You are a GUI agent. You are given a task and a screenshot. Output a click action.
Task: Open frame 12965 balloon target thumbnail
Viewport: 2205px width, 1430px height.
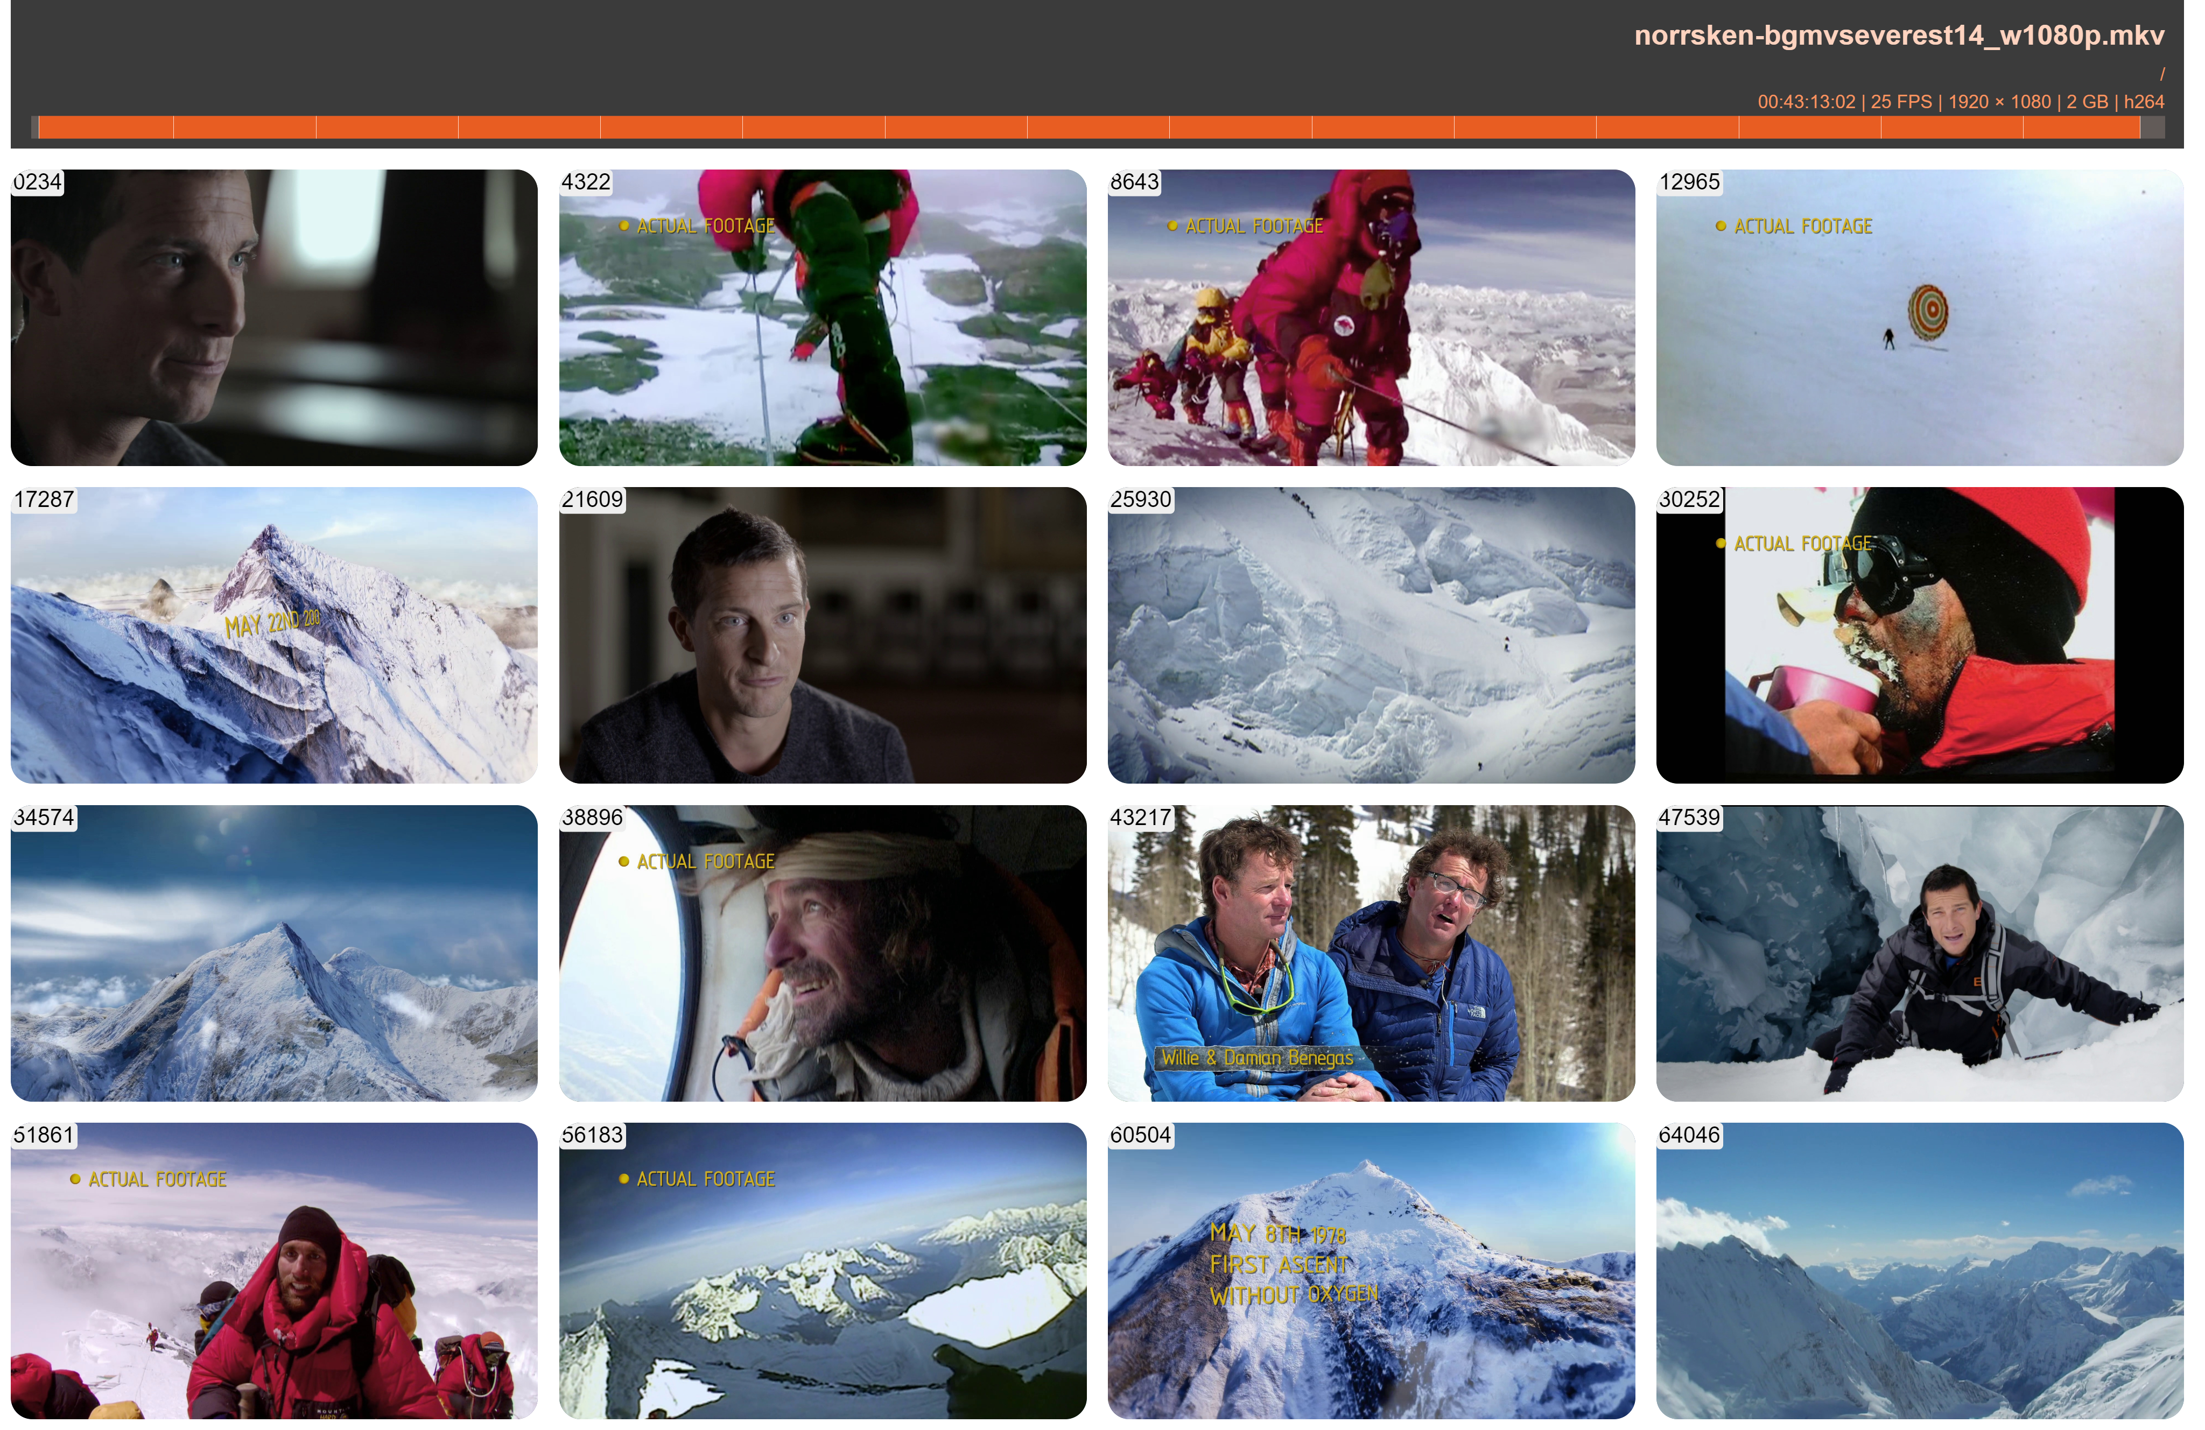[1919, 318]
